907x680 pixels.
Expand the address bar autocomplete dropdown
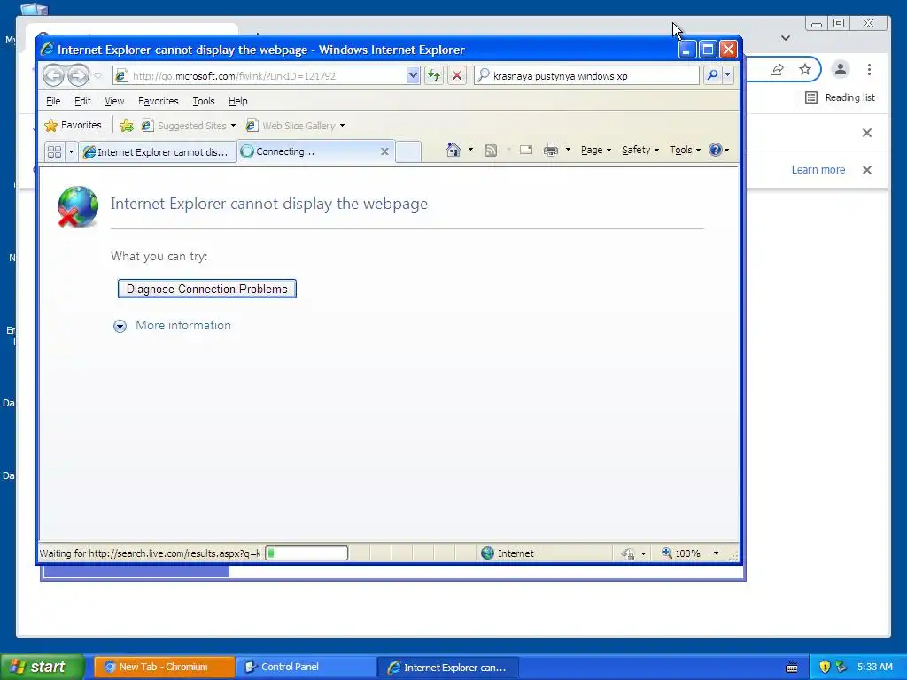[413, 76]
